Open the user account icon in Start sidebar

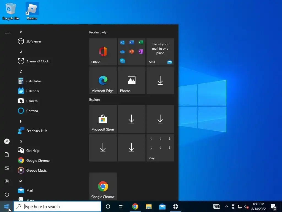pyautogui.click(x=7, y=141)
